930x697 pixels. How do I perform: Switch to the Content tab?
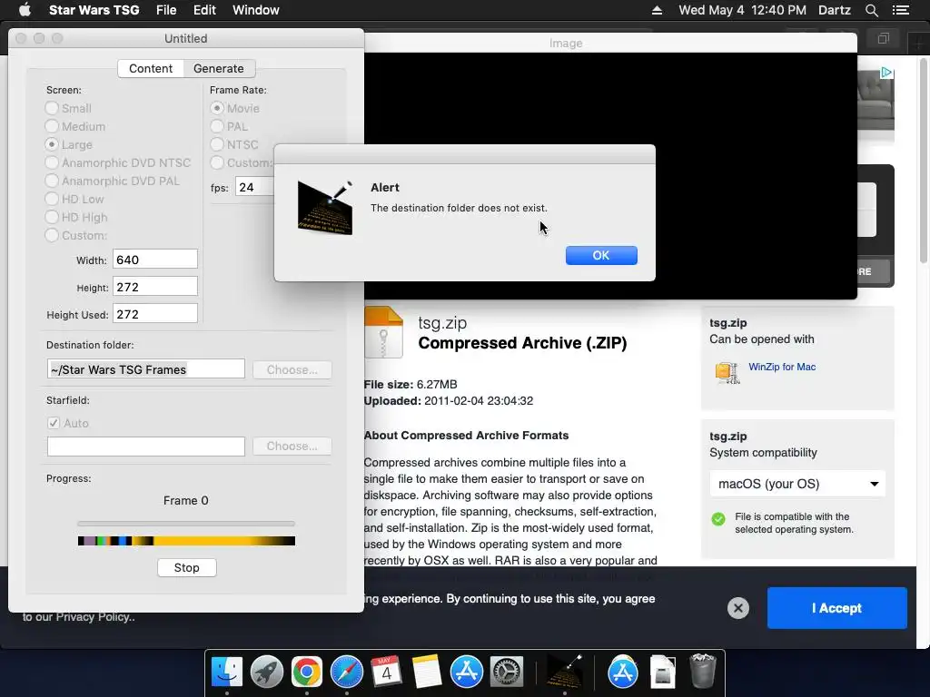tap(151, 69)
